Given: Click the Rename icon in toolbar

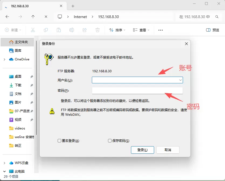Looking at the screenshot, I should click(x=72, y=30).
